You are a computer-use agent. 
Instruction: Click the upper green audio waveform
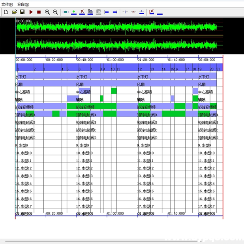click(116, 27)
